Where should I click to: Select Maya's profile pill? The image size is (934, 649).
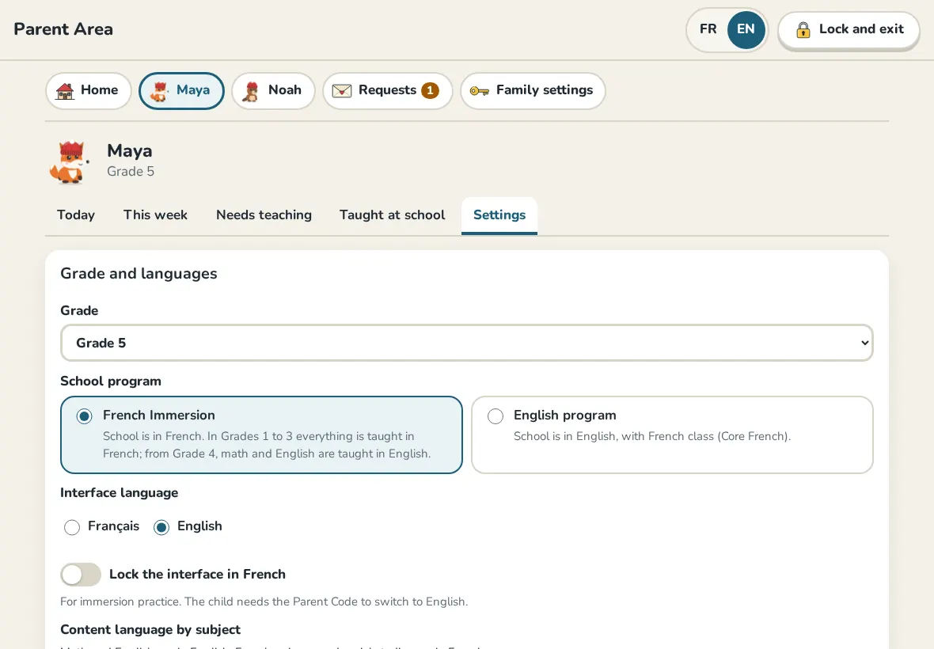click(x=181, y=90)
